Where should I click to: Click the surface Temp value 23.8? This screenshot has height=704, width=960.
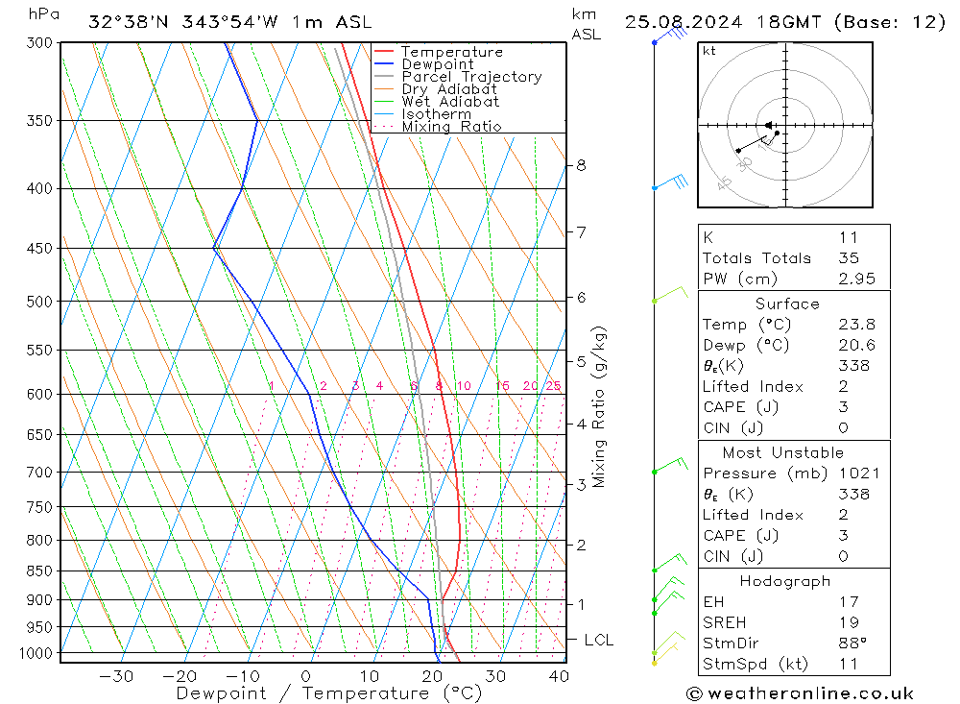coord(856,324)
